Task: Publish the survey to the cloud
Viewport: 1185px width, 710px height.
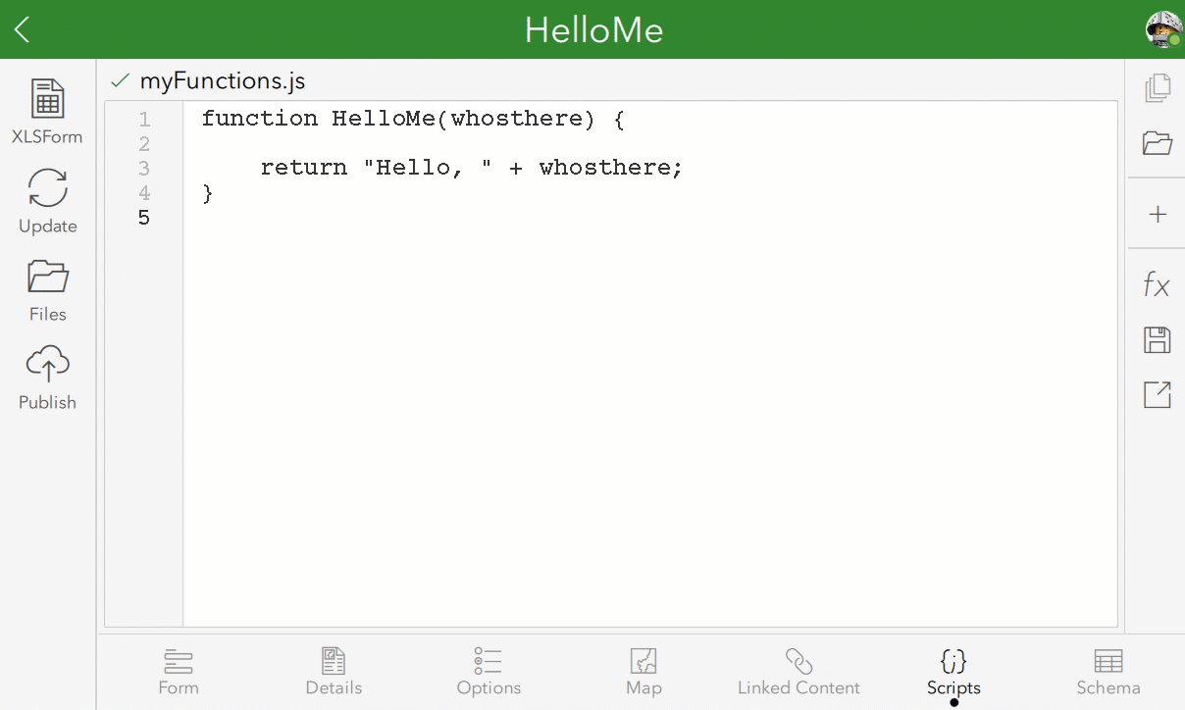Action: pyautogui.click(x=47, y=376)
